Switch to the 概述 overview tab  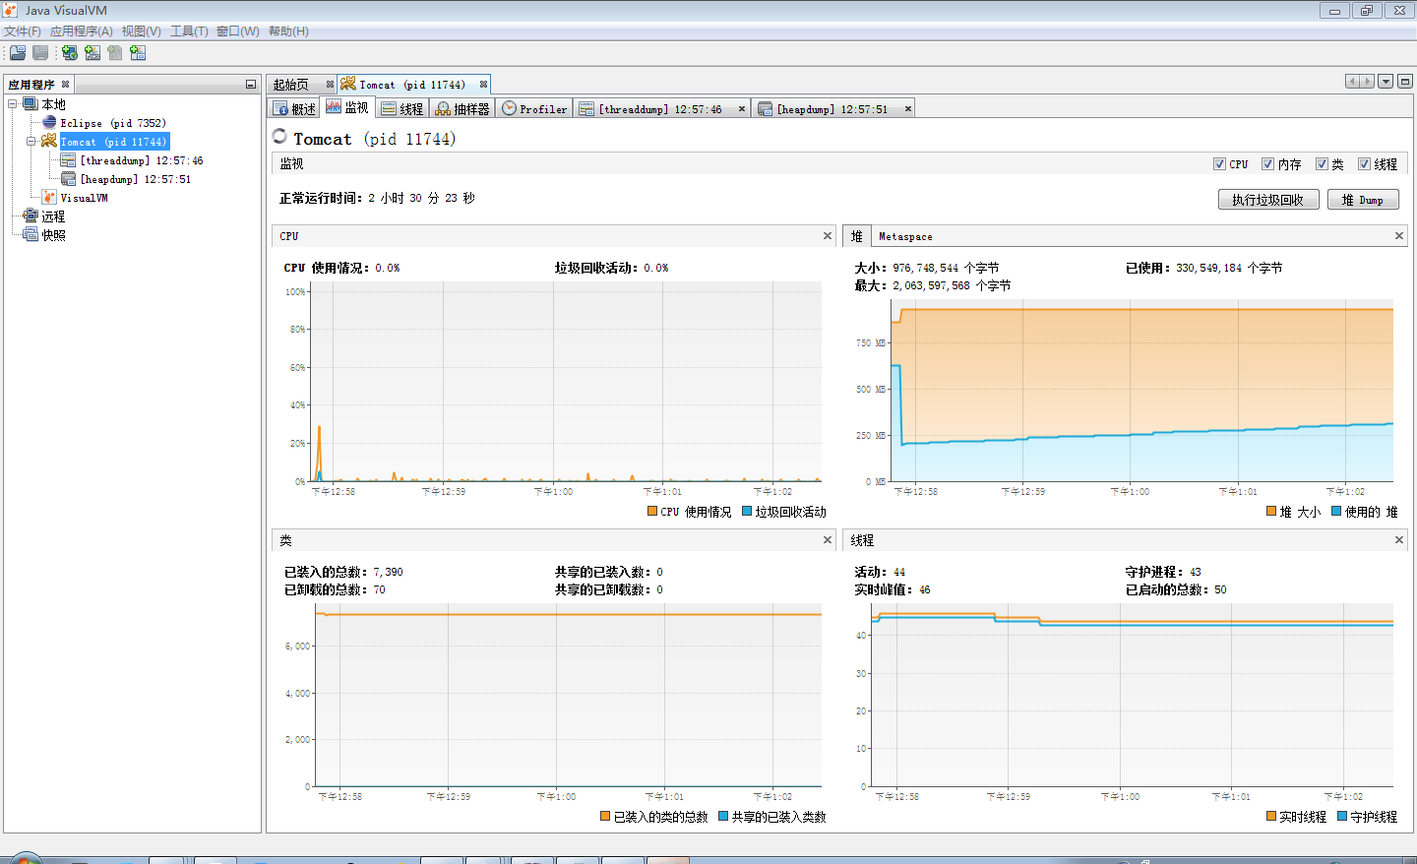[x=294, y=108]
